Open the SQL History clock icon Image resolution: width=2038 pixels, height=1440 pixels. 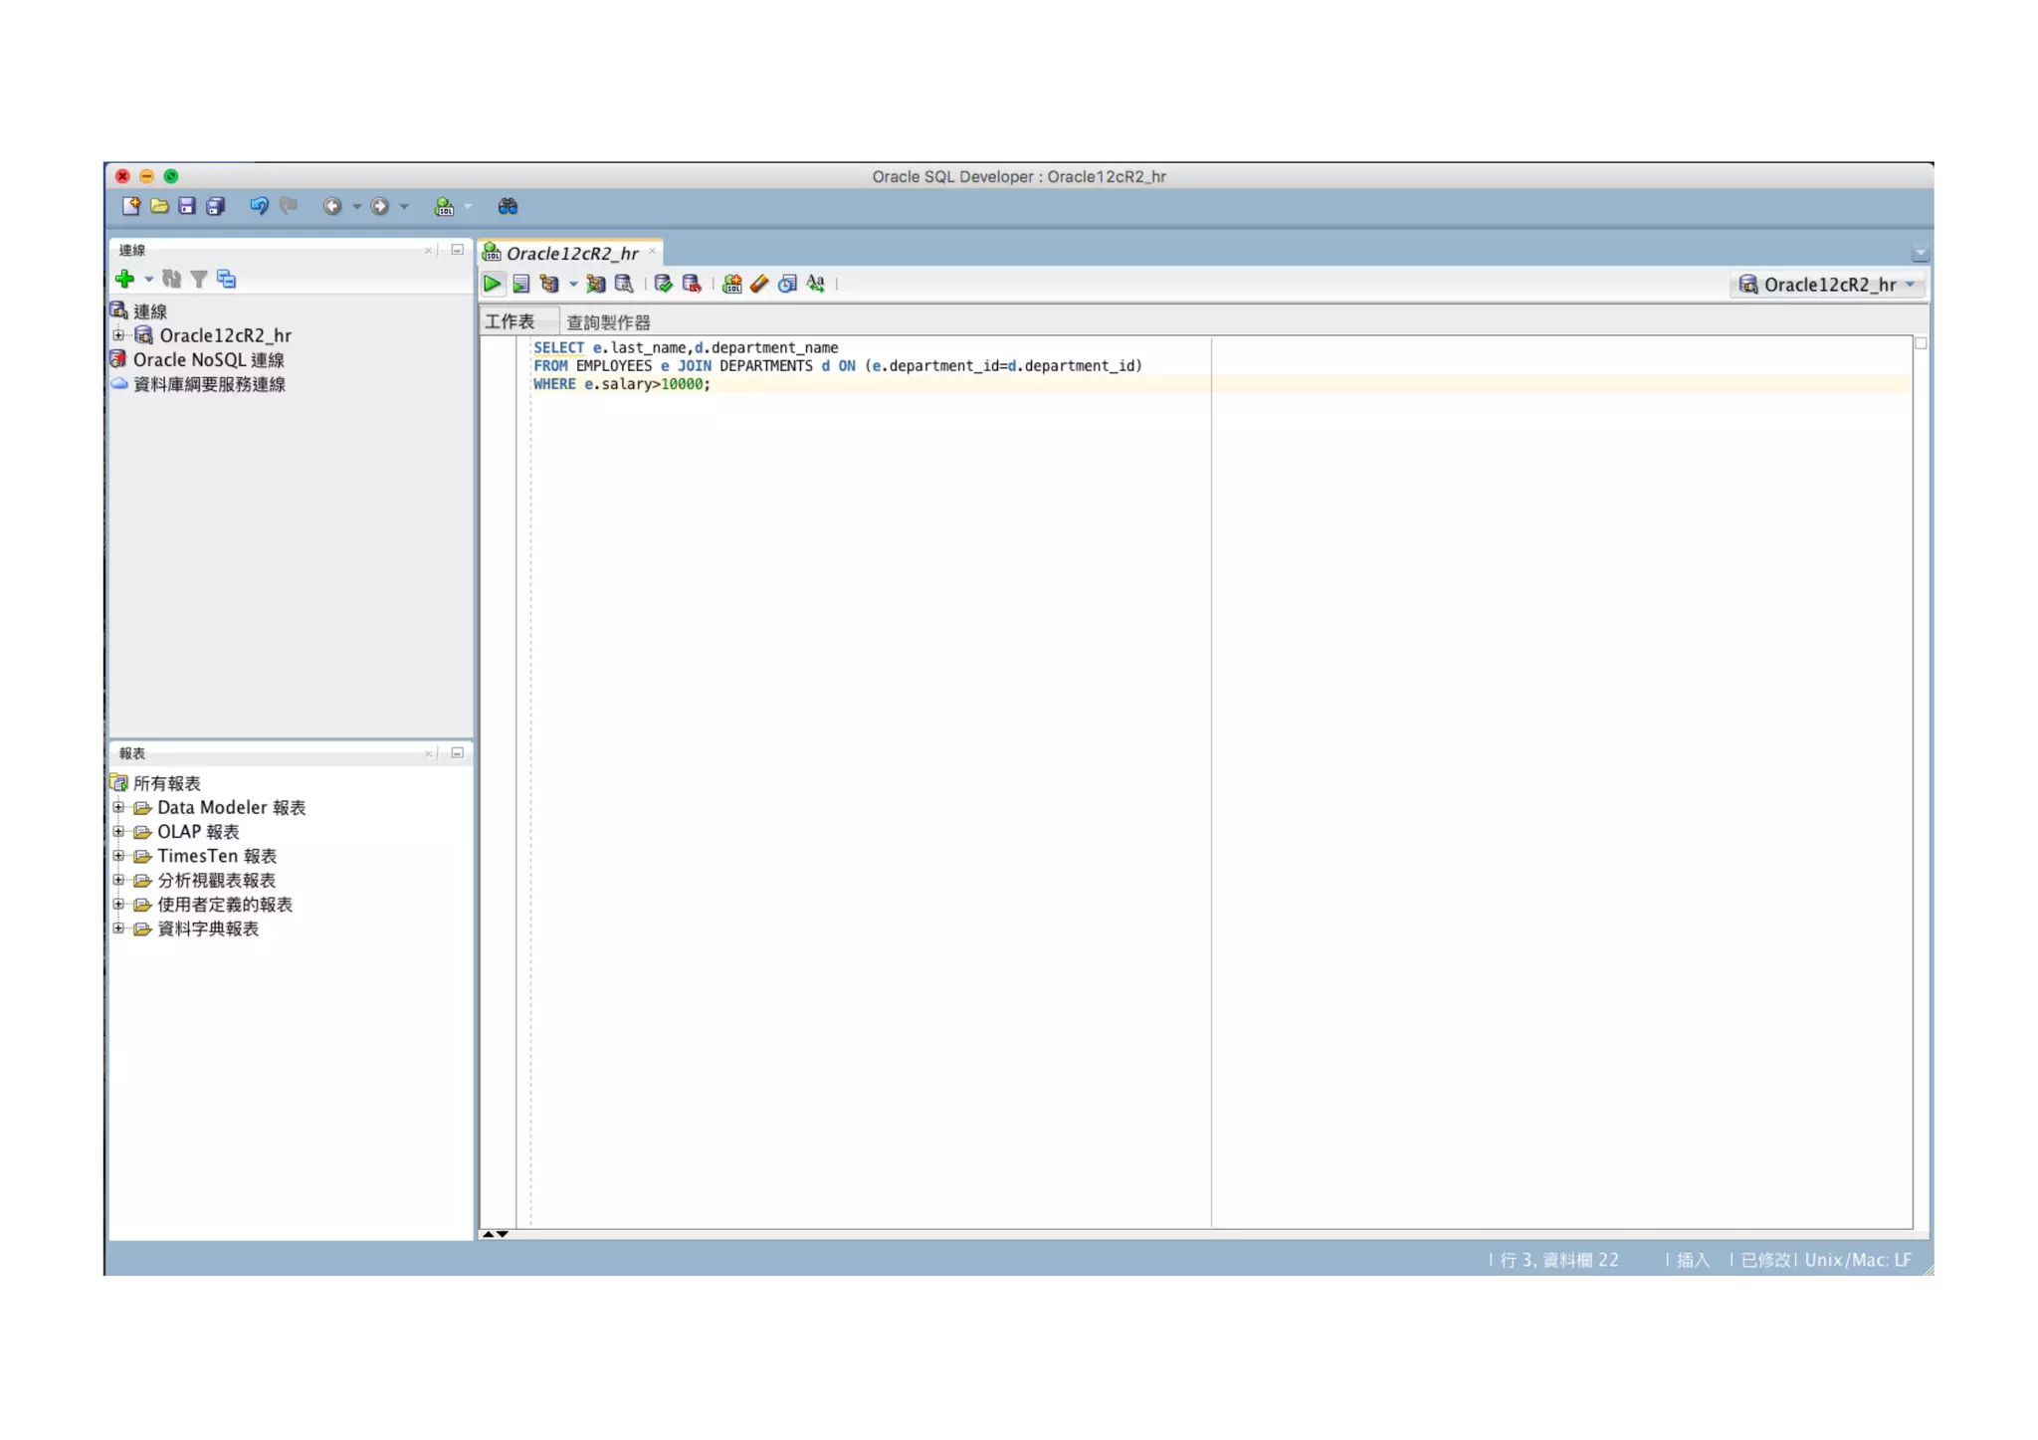coord(787,284)
